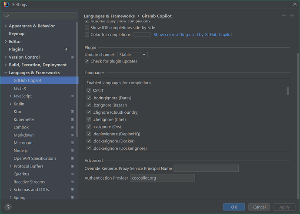Viewport: 300px width, 214px height.
Task: Click Cancel to discard changes
Action: pos(259,207)
